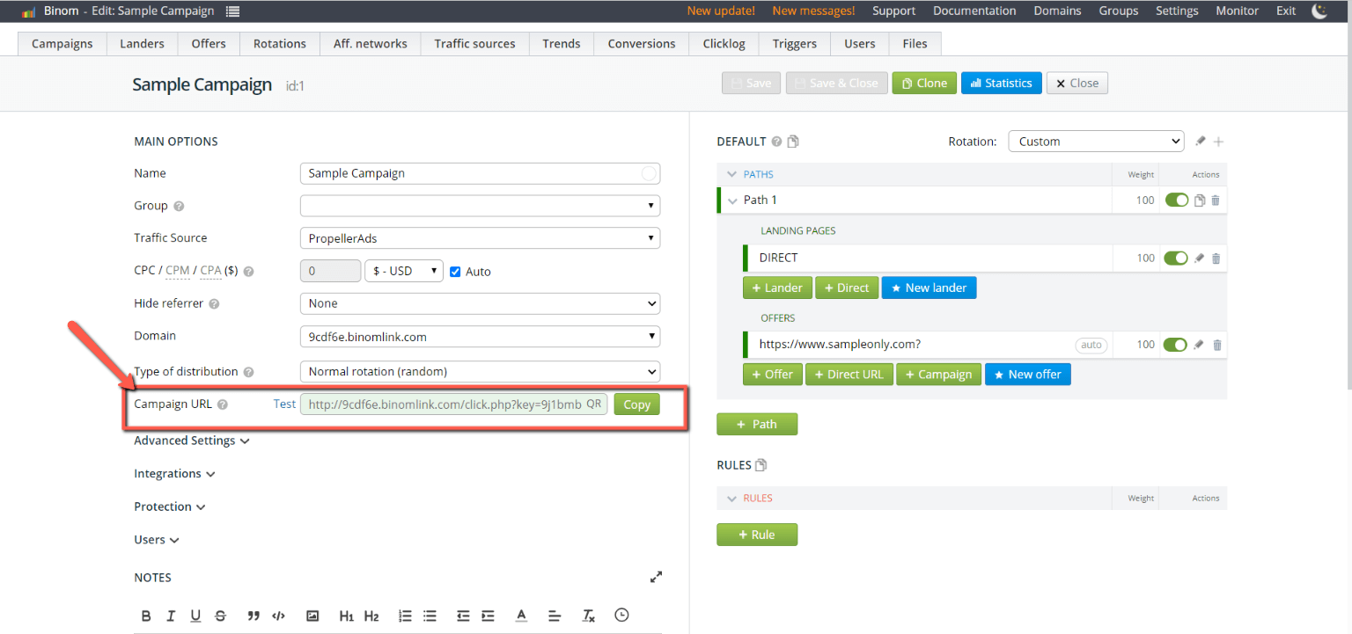Copy the RULES section icon

761,465
